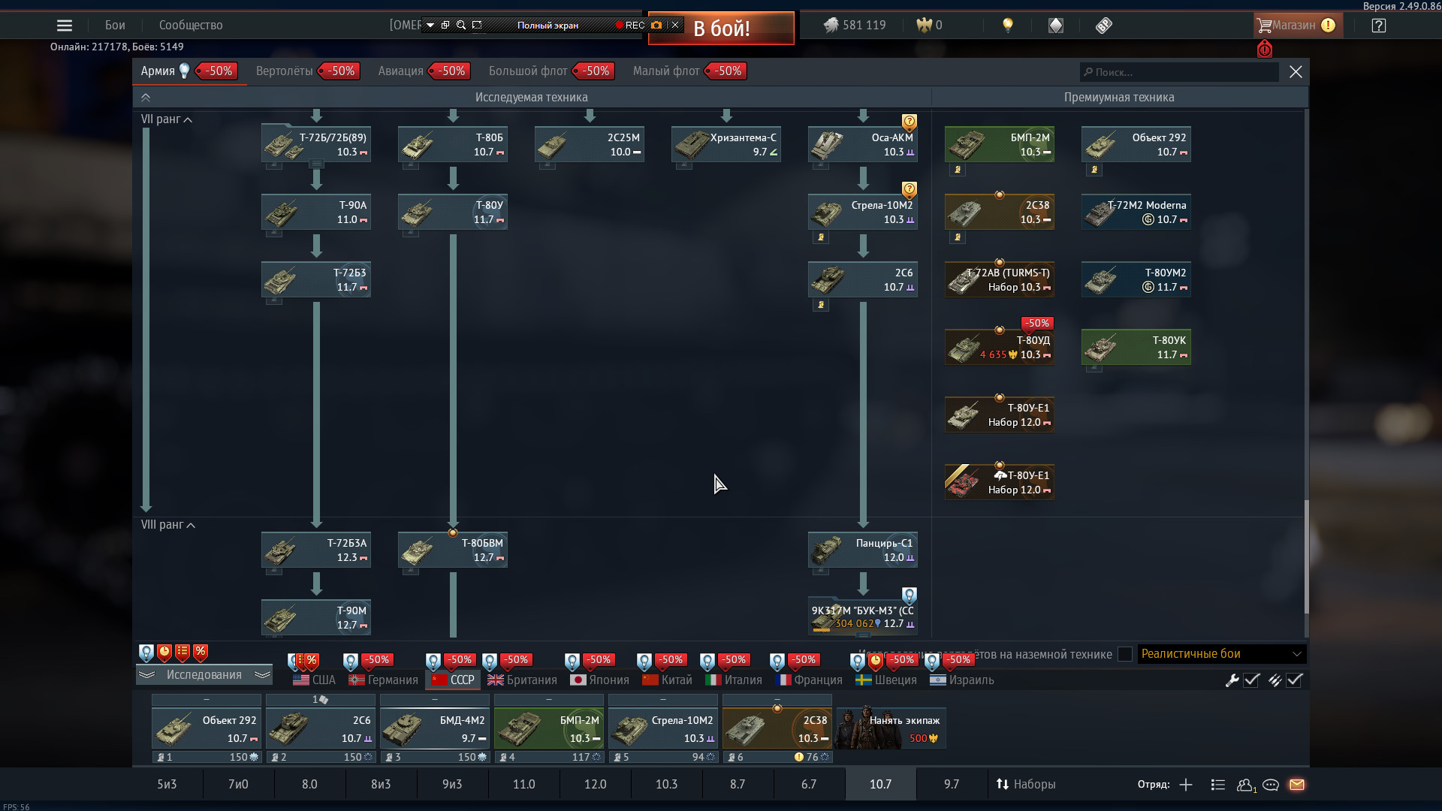
Task: Open the hamburger main menu
Action: point(65,26)
